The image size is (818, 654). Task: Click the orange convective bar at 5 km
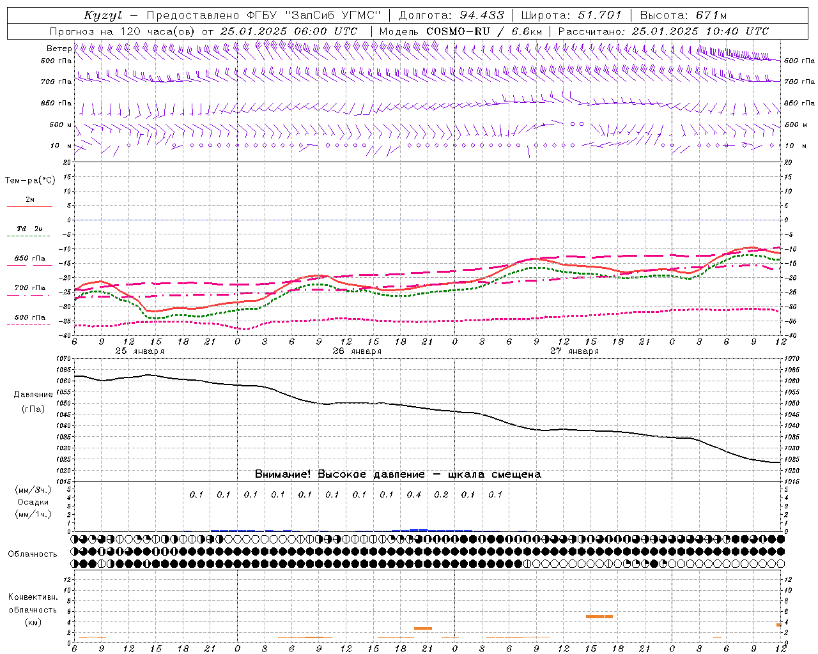(x=599, y=616)
